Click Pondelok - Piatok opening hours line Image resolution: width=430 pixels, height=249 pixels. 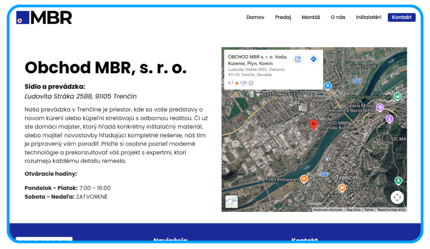(x=67, y=188)
